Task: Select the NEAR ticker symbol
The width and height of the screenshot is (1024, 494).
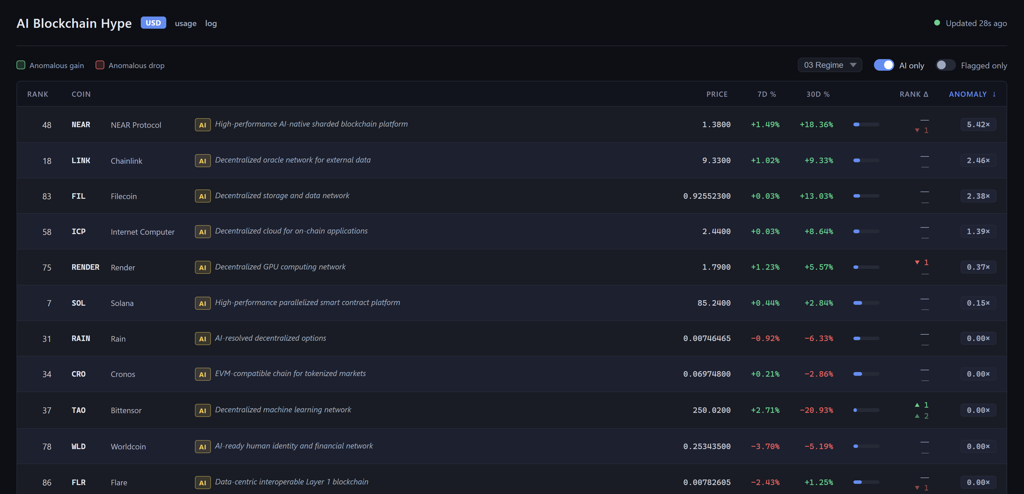Action: point(81,125)
